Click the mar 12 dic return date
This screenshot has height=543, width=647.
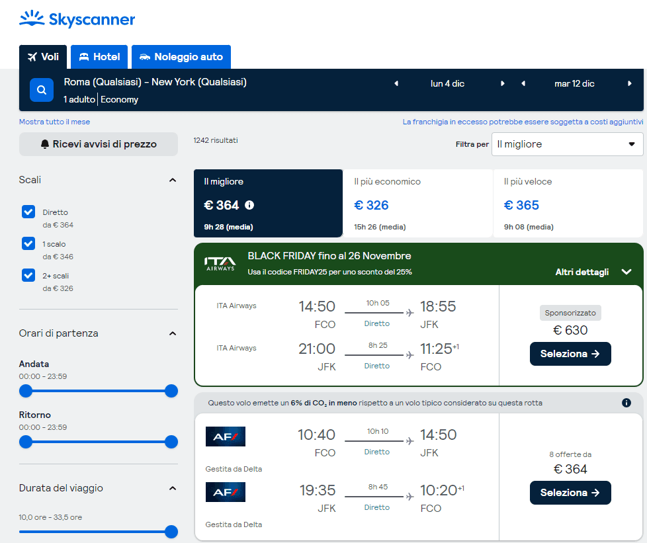tap(574, 83)
